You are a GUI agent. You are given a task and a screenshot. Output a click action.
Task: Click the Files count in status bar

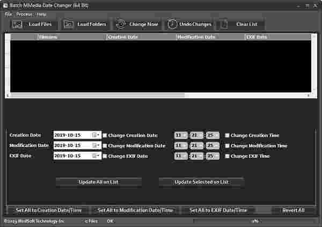coord(91,221)
